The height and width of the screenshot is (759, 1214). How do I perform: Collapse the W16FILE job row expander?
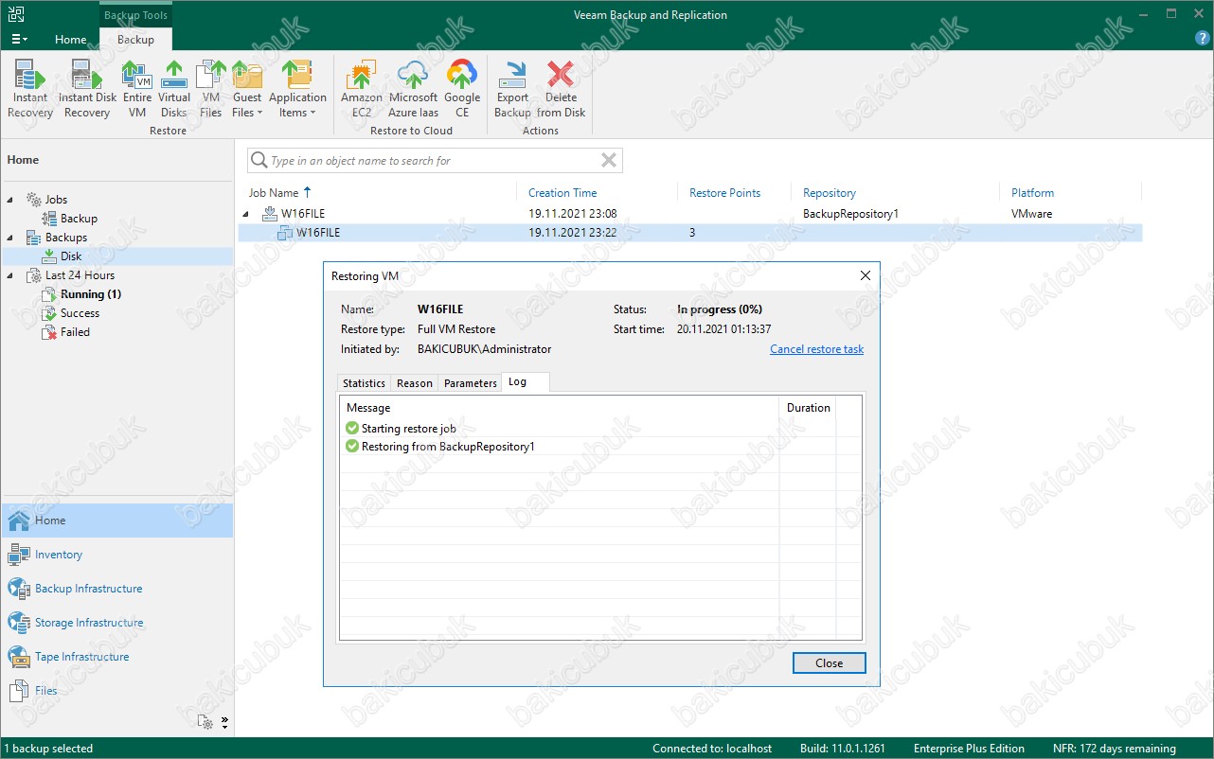tap(248, 215)
